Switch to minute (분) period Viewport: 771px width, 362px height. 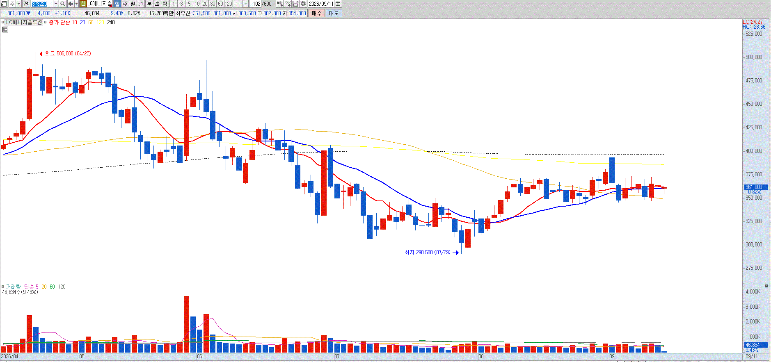149,4
